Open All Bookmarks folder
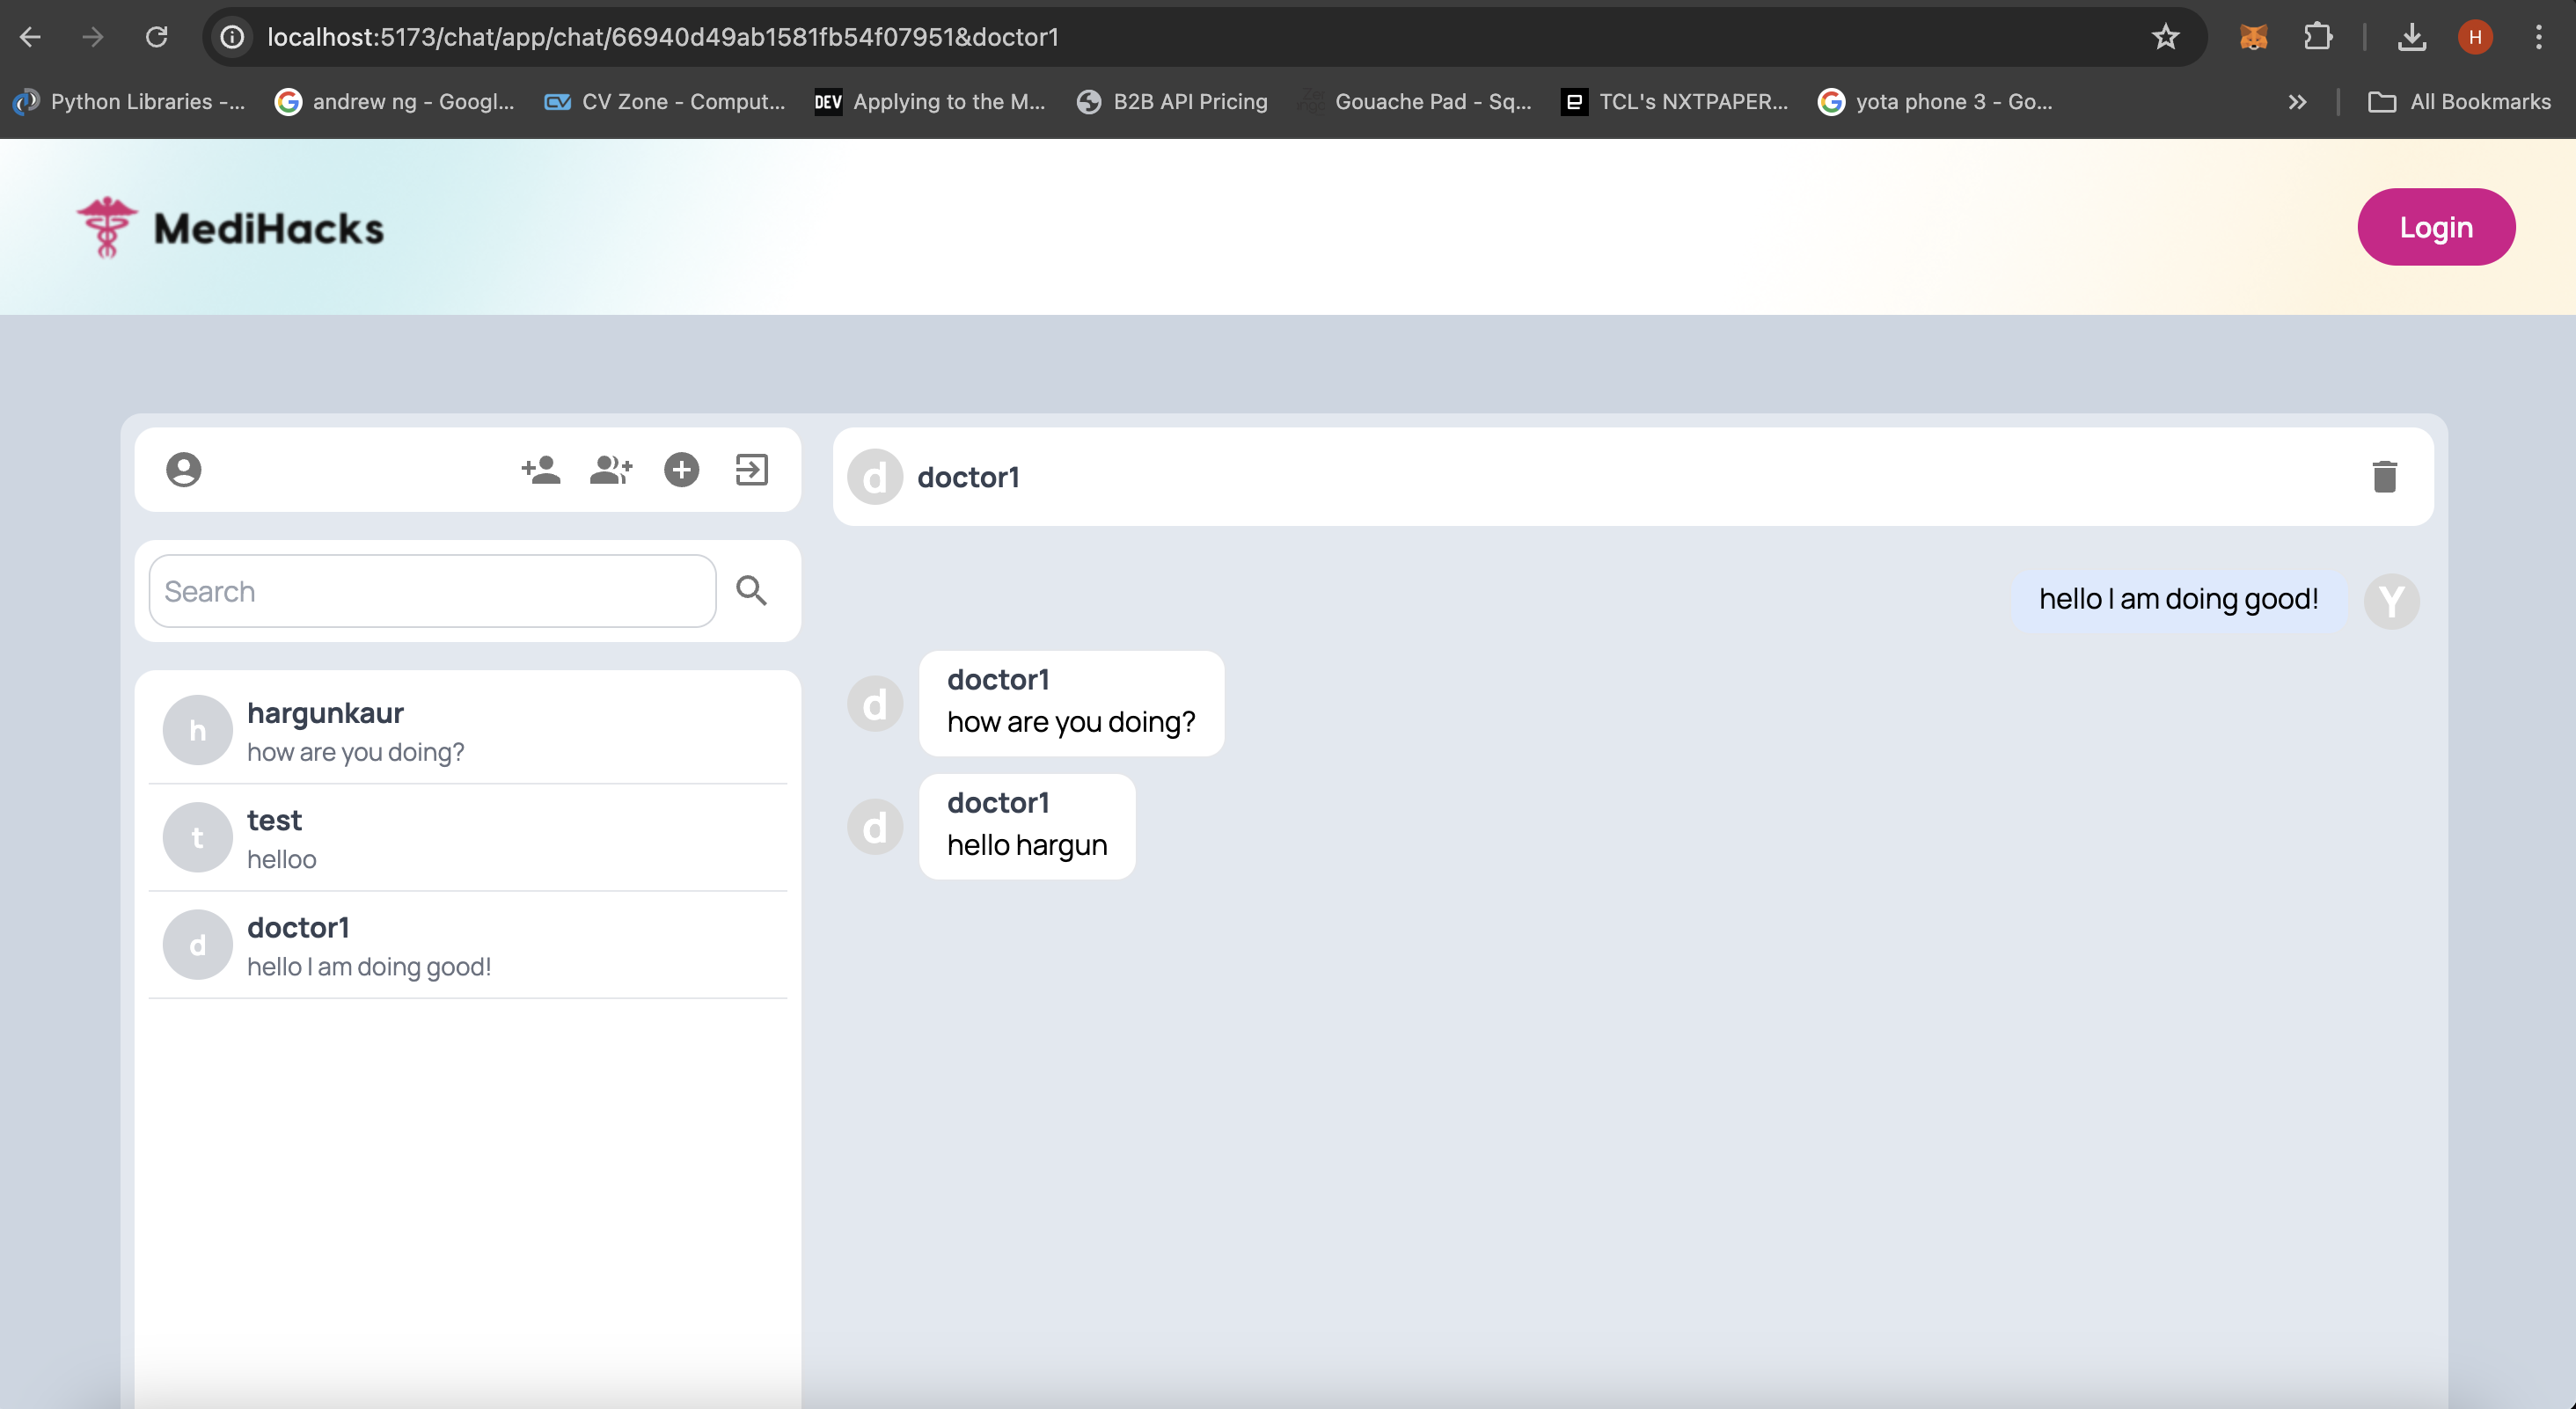2576x1409 pixels. click(2460, 102)
